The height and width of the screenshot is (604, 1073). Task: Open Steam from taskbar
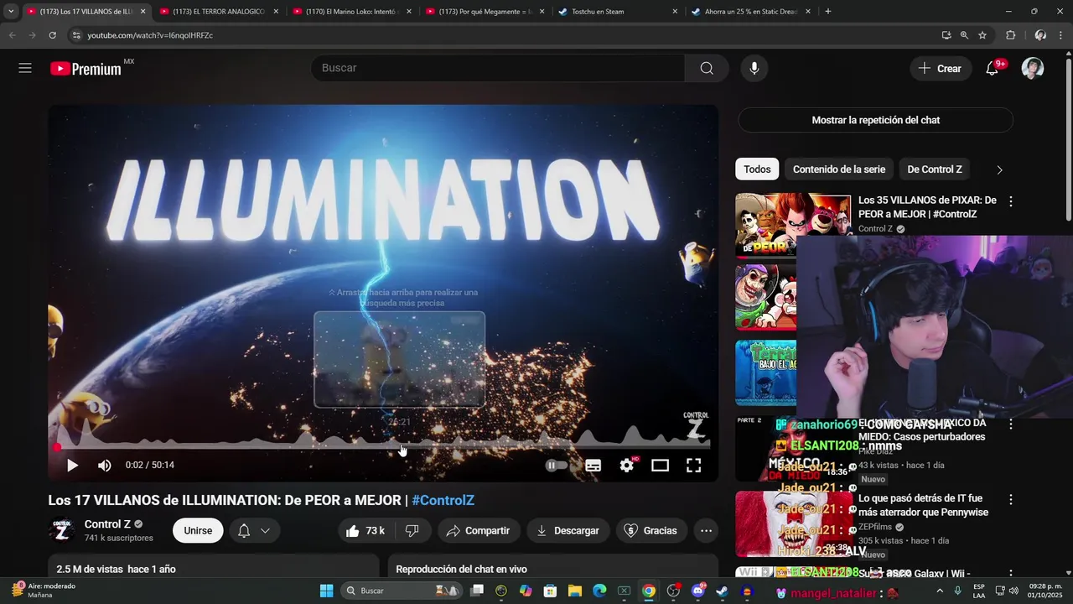(722, 591)
